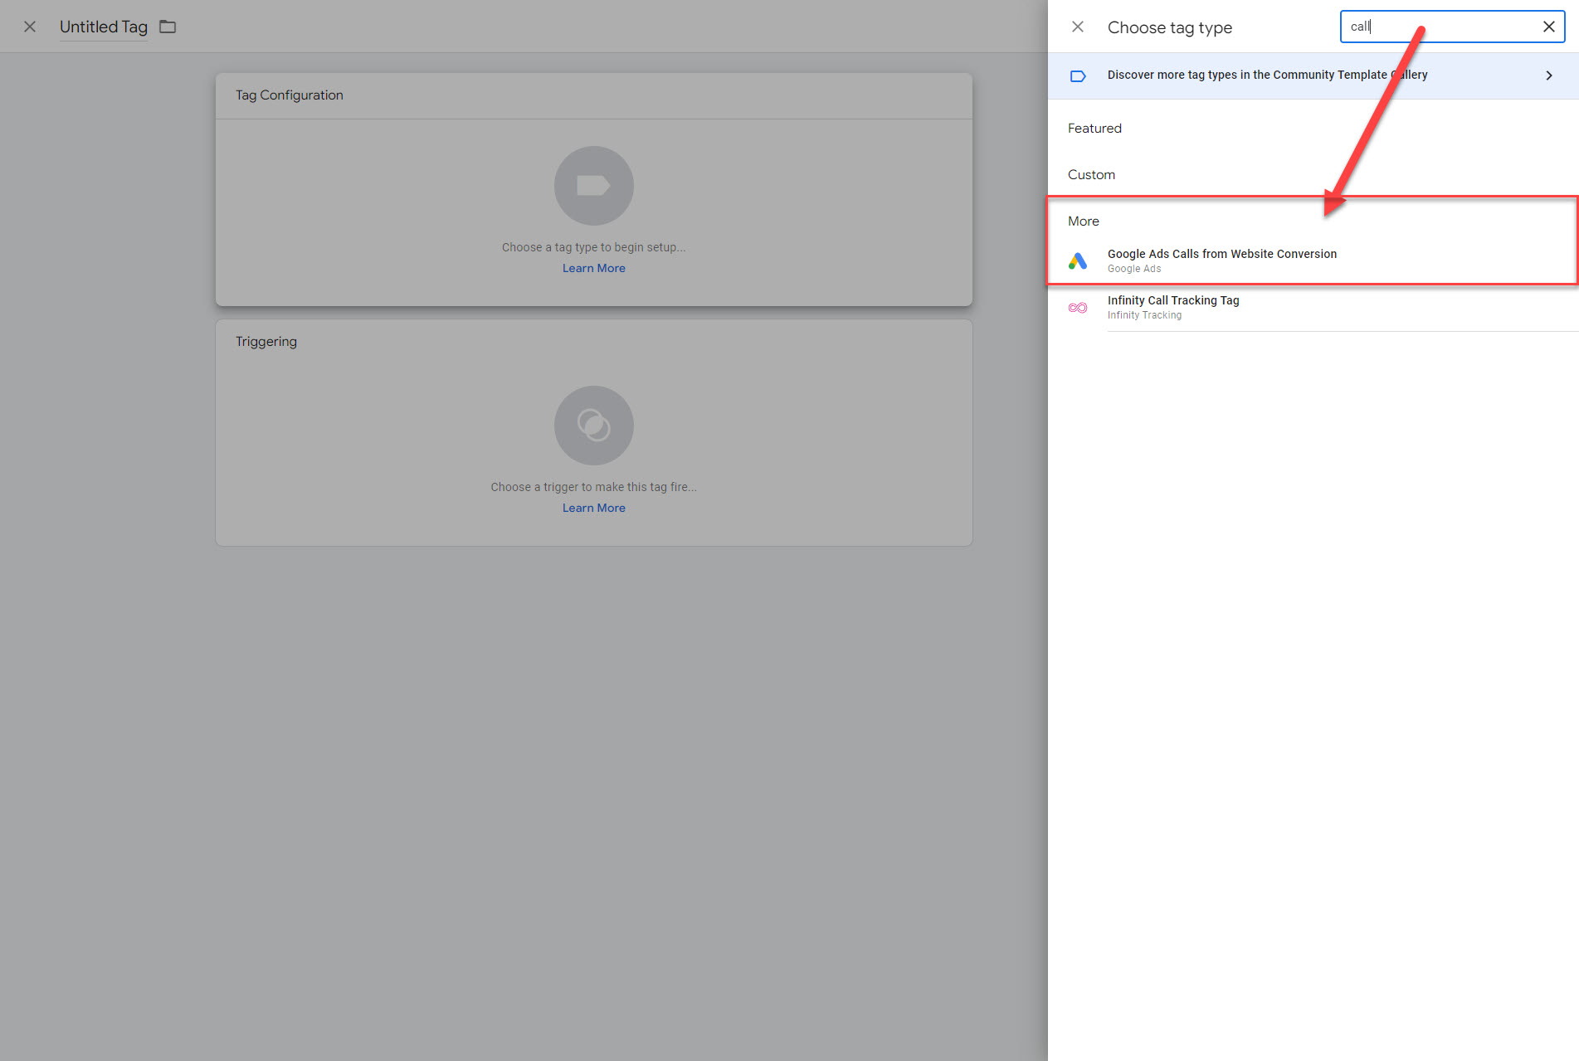Viewport: 1579px width, 1061px height.
Task: Open Learn More link under Triggering
Action: pyautogui.click(x=593, y=509)
